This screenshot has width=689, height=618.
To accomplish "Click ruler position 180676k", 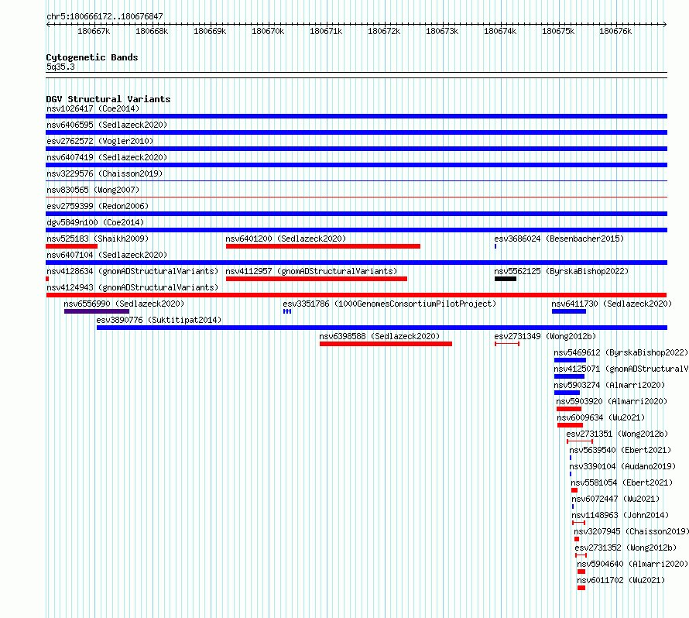I will click(x=615, y=31).
